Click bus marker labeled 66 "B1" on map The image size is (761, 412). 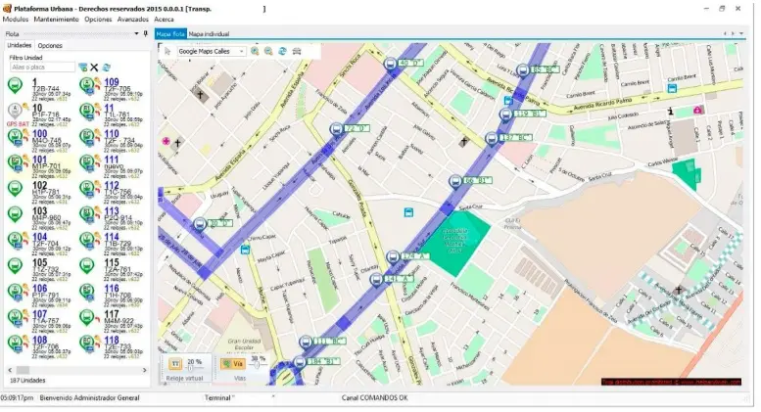[455, 181]
